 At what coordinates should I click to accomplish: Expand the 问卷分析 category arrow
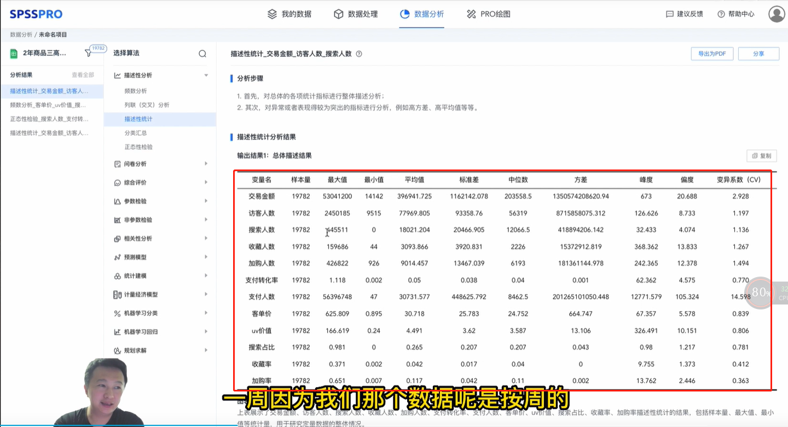click(x=206, y=163)
